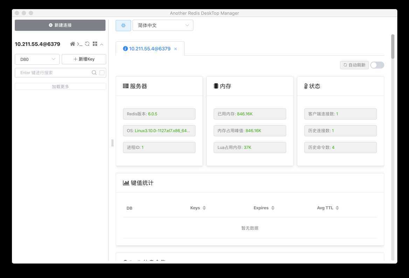Click the 新建连接 button
This screenshot has height=278, width=409.
[x=60, y=25]
